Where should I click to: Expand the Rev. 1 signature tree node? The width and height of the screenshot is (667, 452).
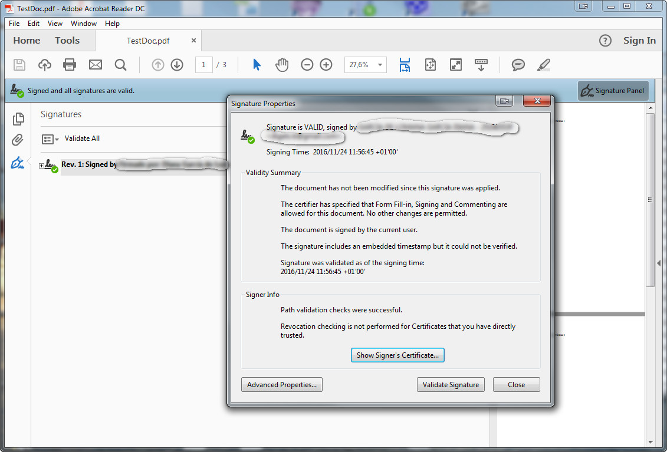click(41, 166)
